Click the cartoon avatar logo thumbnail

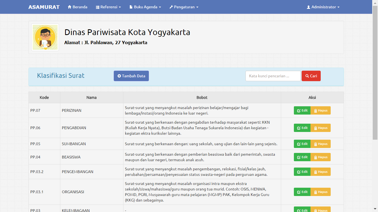pos(45,37)
